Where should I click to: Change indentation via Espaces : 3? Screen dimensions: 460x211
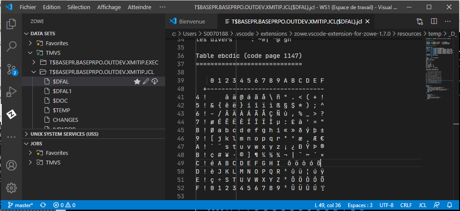(x=360, y=205)
